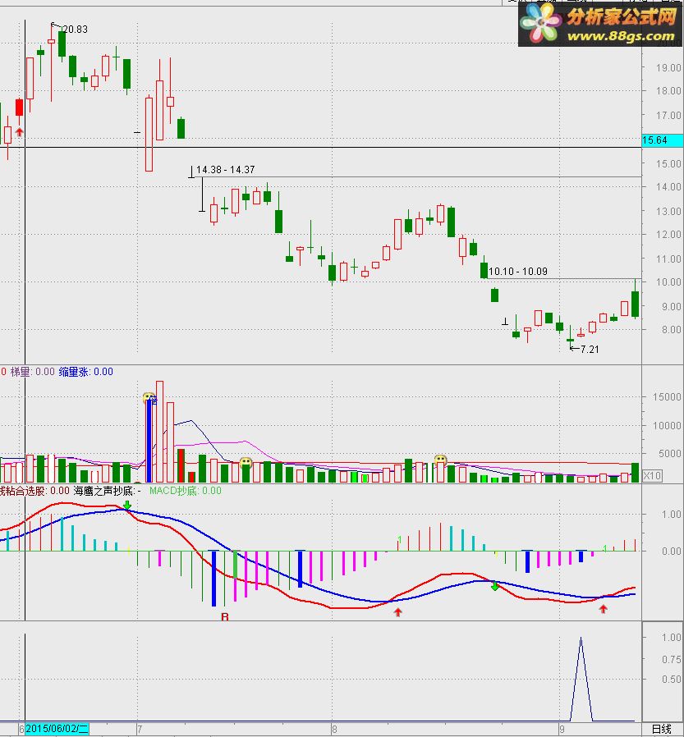Screen dimensions: 684x737
Task: Click the green sell arrow at the August MACD cross
Action: coord(495,586)
